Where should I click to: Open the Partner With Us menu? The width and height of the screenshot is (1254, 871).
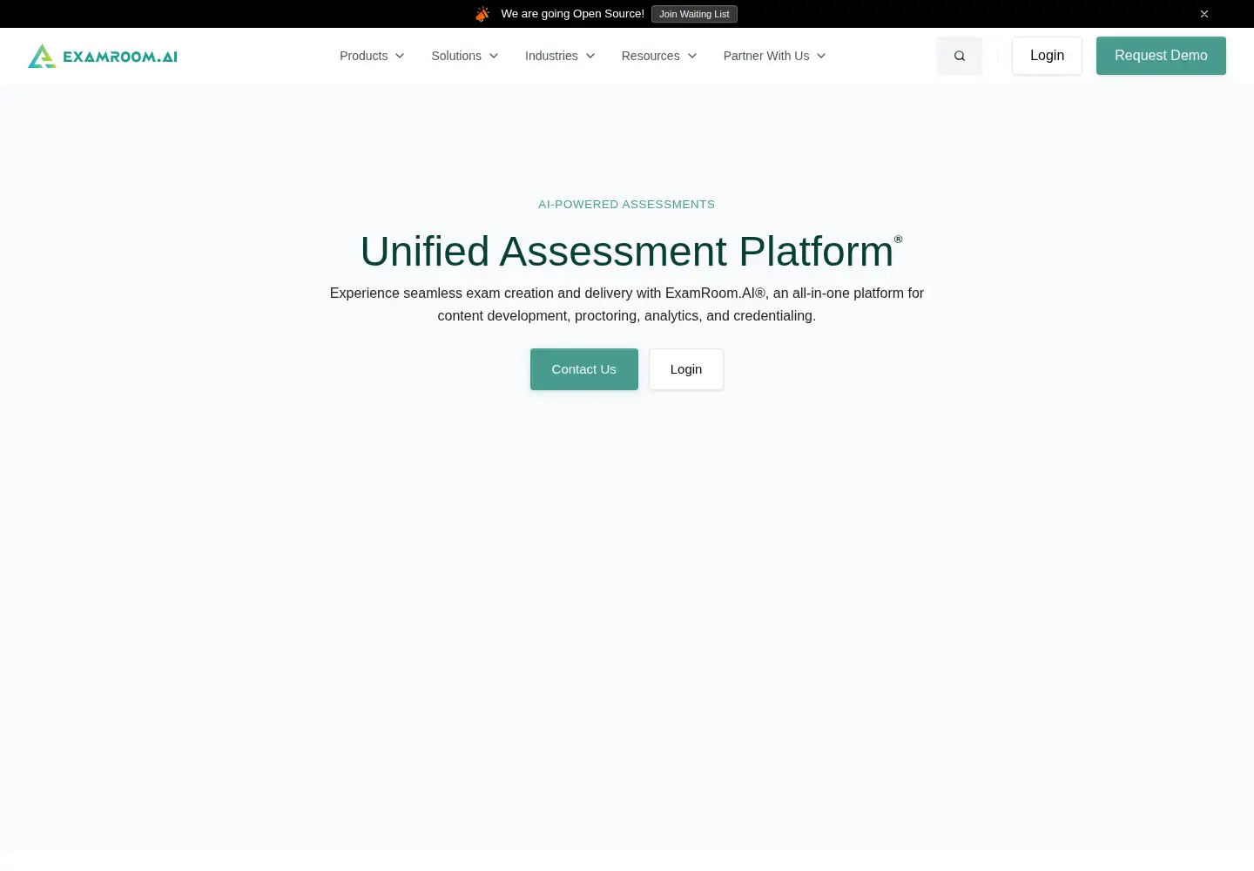774,56
